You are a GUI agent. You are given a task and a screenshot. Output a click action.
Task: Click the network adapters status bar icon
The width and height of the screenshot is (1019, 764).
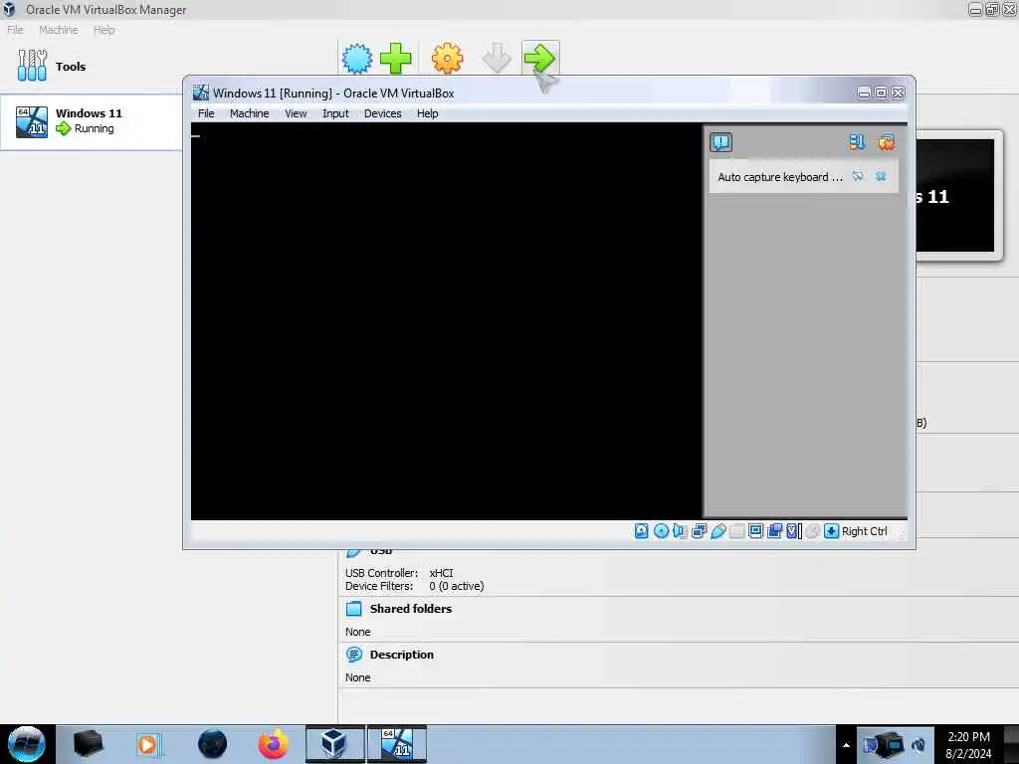(x=700, y=531)
